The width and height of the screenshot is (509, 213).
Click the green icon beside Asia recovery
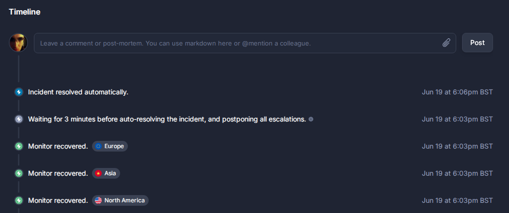pos(19,173)
